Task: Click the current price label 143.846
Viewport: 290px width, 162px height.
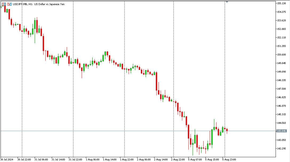Action: (x=281, y=131)
